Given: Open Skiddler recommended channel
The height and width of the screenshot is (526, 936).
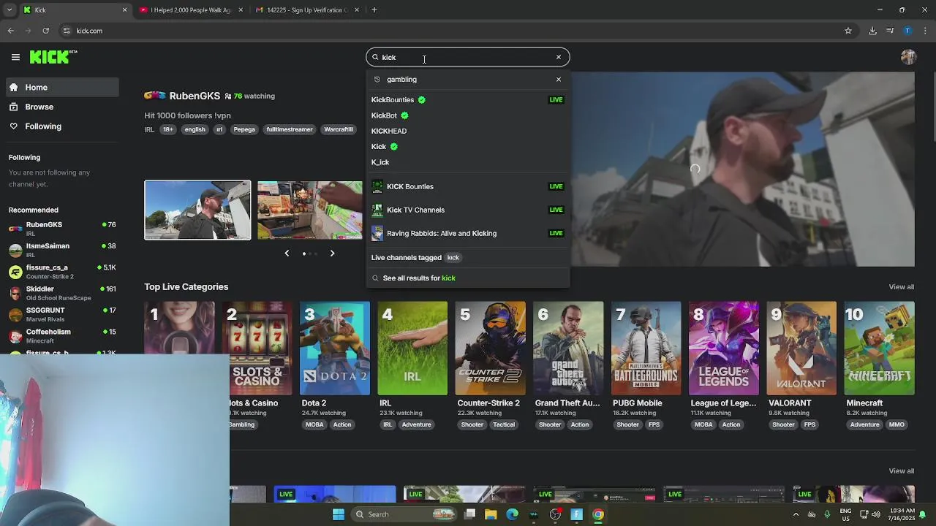Looking at the screenshot, I should [x=62, y=293].
